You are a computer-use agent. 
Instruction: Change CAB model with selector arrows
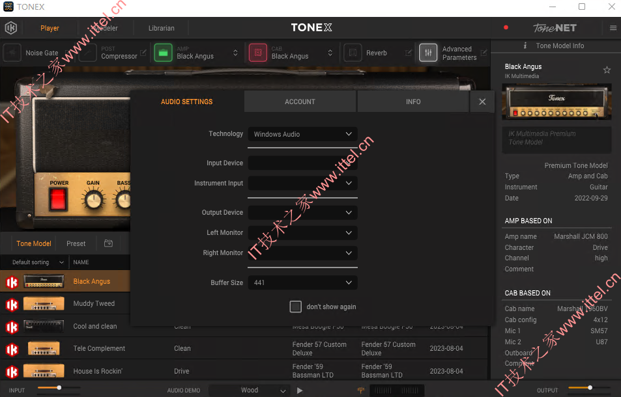[x=330, y=53]
